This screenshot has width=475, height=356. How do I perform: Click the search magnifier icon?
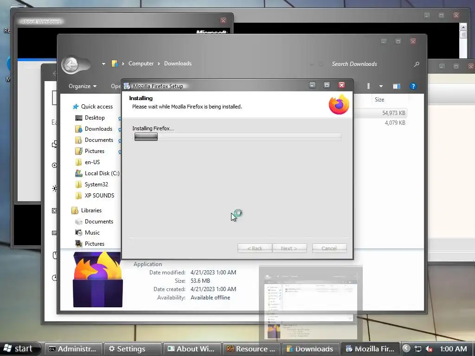tap(417, 64)
